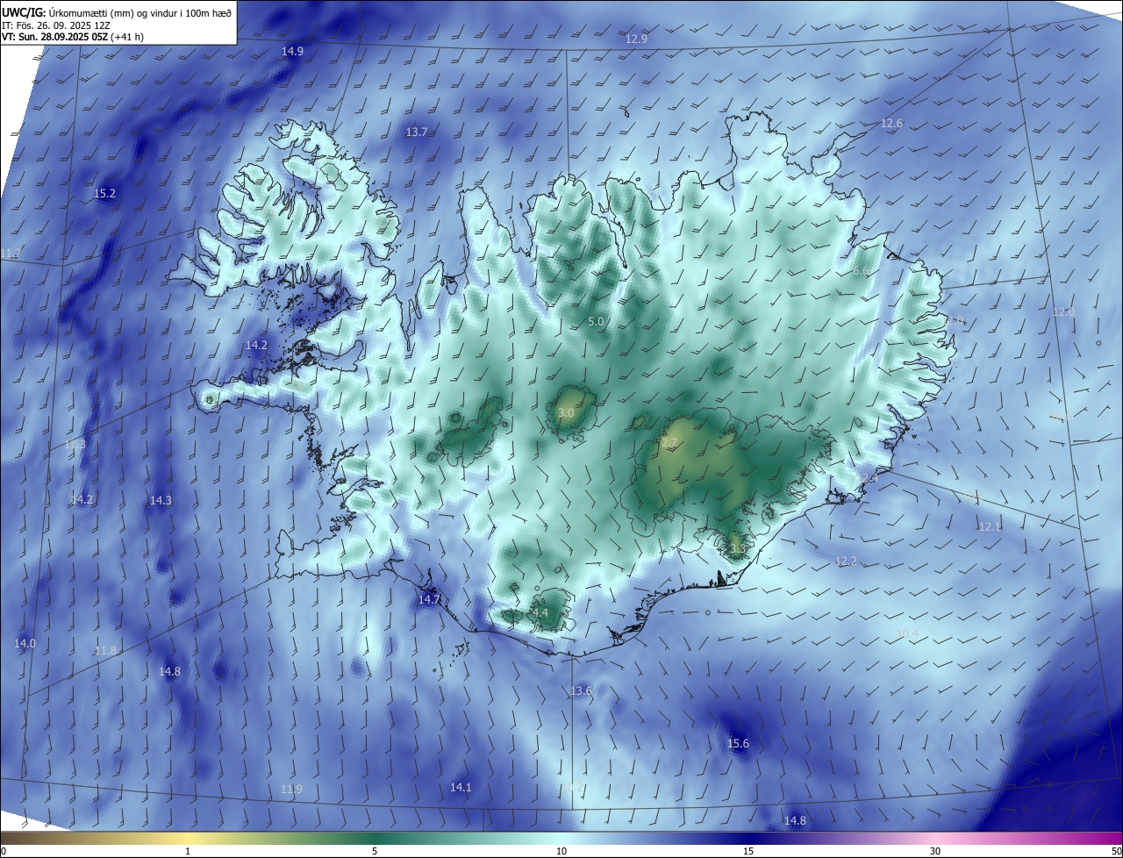
Task: Pick the 10.4 value label
Action: pyautogui.click(x=907, y=633)
